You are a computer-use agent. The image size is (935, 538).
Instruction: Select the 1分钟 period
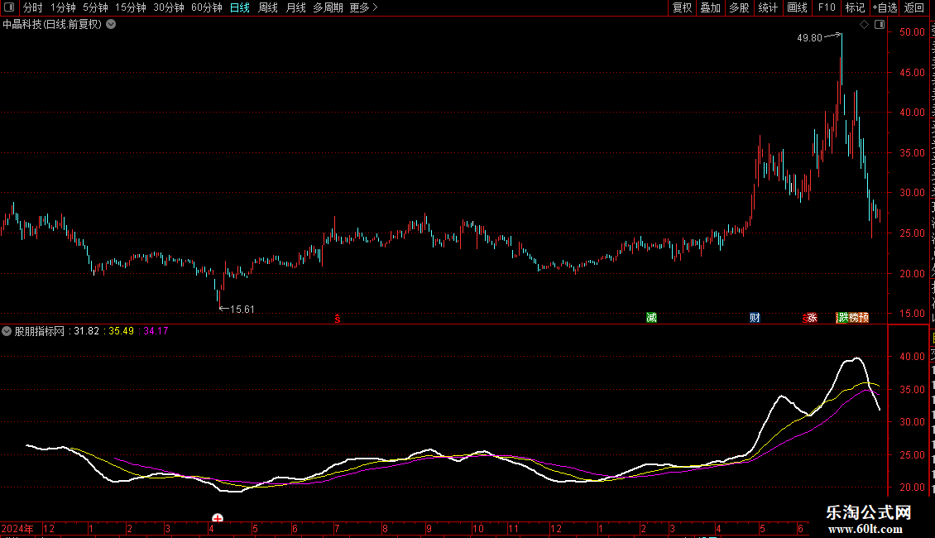[x=63, y=7]
